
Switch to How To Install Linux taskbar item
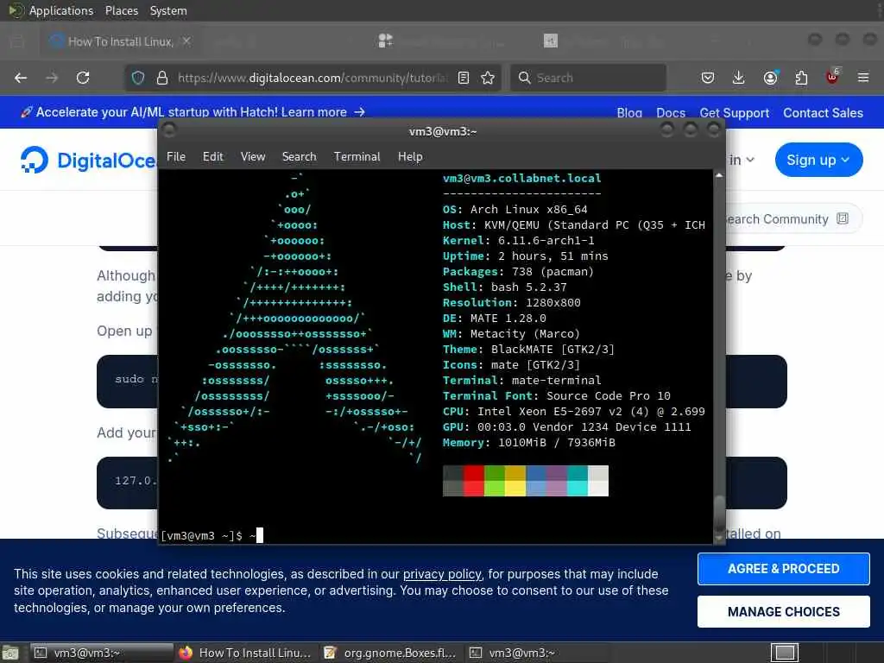click(244, 653)
